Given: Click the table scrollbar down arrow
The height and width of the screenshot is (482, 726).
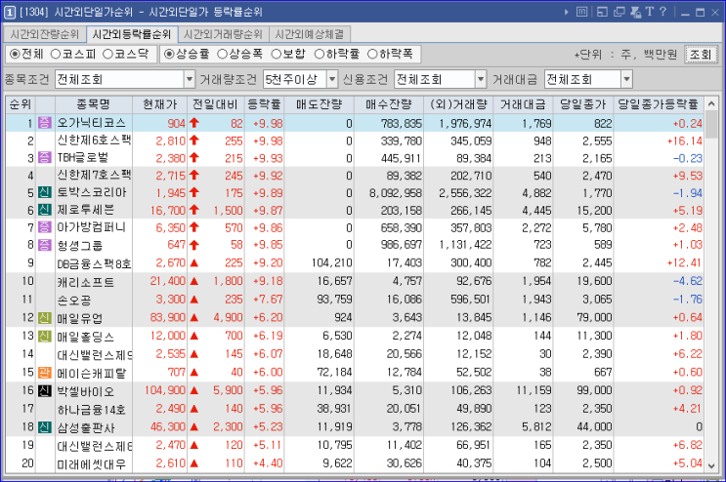Looking at the screenshot, I should [x=711, y=465].
